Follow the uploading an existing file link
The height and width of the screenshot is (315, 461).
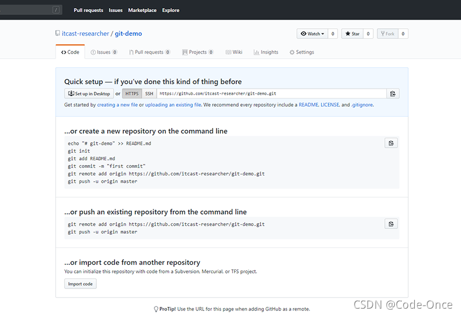[x=173, y=105]
